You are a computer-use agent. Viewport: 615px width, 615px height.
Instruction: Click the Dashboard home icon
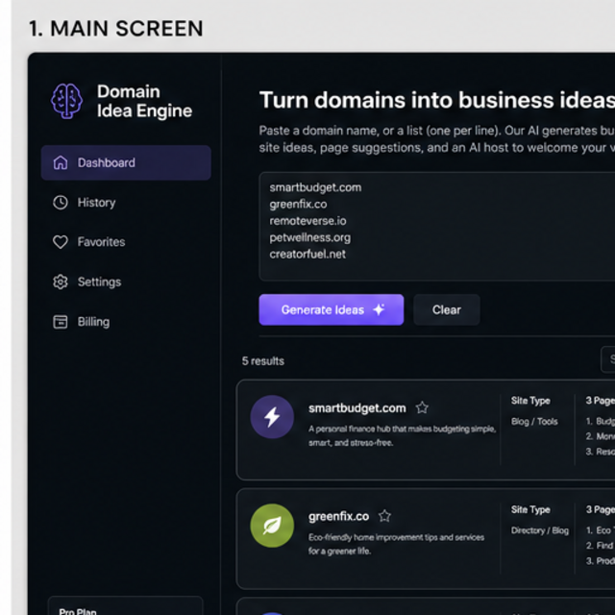61,162
